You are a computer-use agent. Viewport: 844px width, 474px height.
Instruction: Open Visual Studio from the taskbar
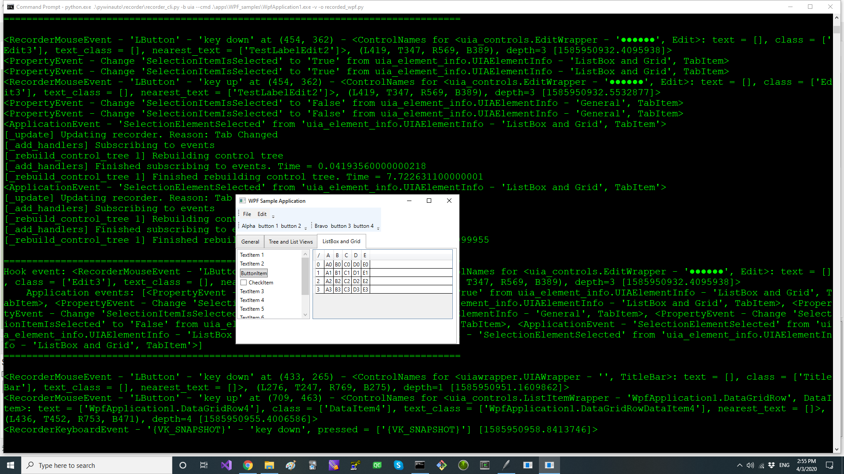tap(226, 465)
